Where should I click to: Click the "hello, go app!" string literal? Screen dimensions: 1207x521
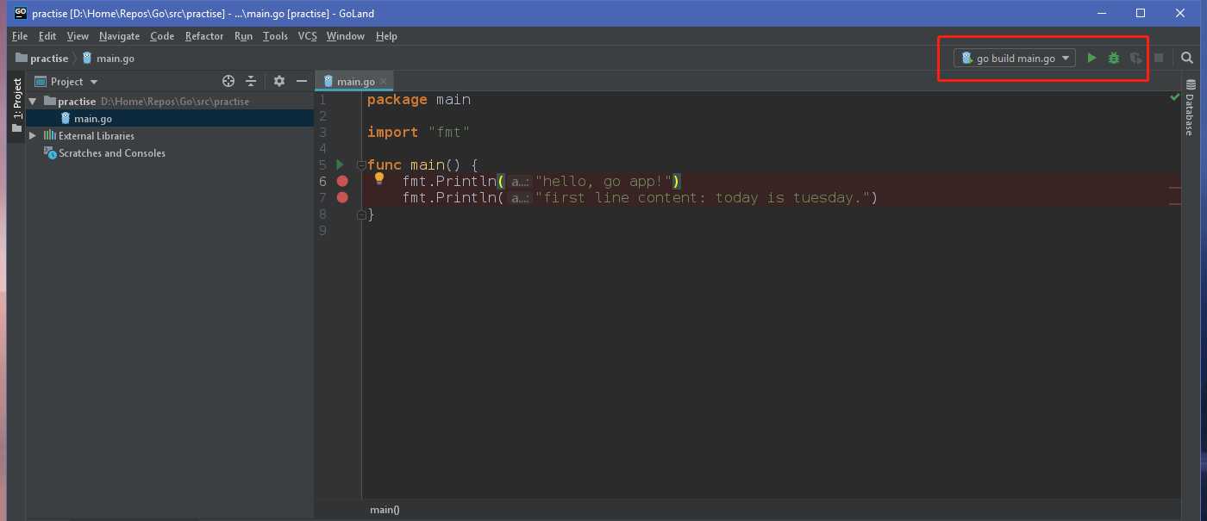pyautogui.click(x=603, y=181)
